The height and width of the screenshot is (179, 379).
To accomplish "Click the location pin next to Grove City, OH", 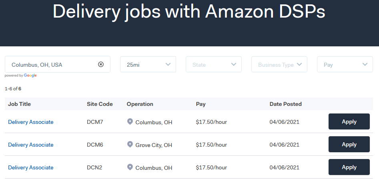I will (x=130, y=144).
